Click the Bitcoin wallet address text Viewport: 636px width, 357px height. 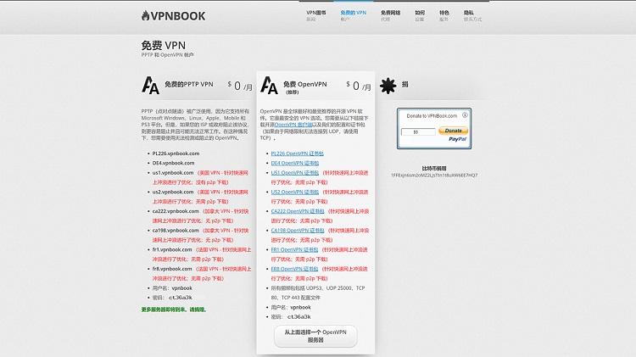click(434, 176)
